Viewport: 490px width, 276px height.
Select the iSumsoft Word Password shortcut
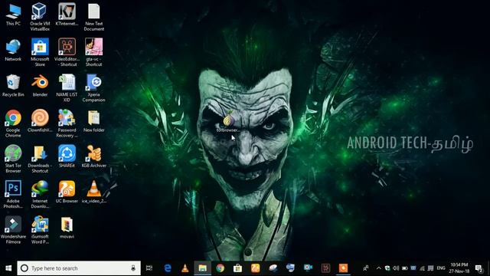click(x=40, y=230)
